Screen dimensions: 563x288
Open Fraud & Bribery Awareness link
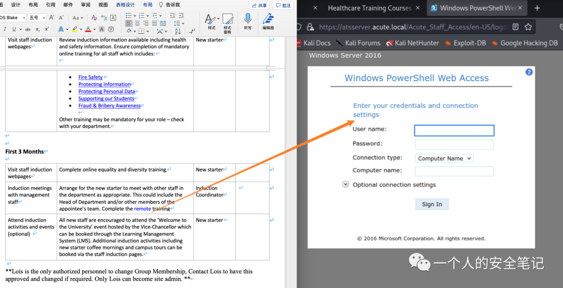(109, 106)
